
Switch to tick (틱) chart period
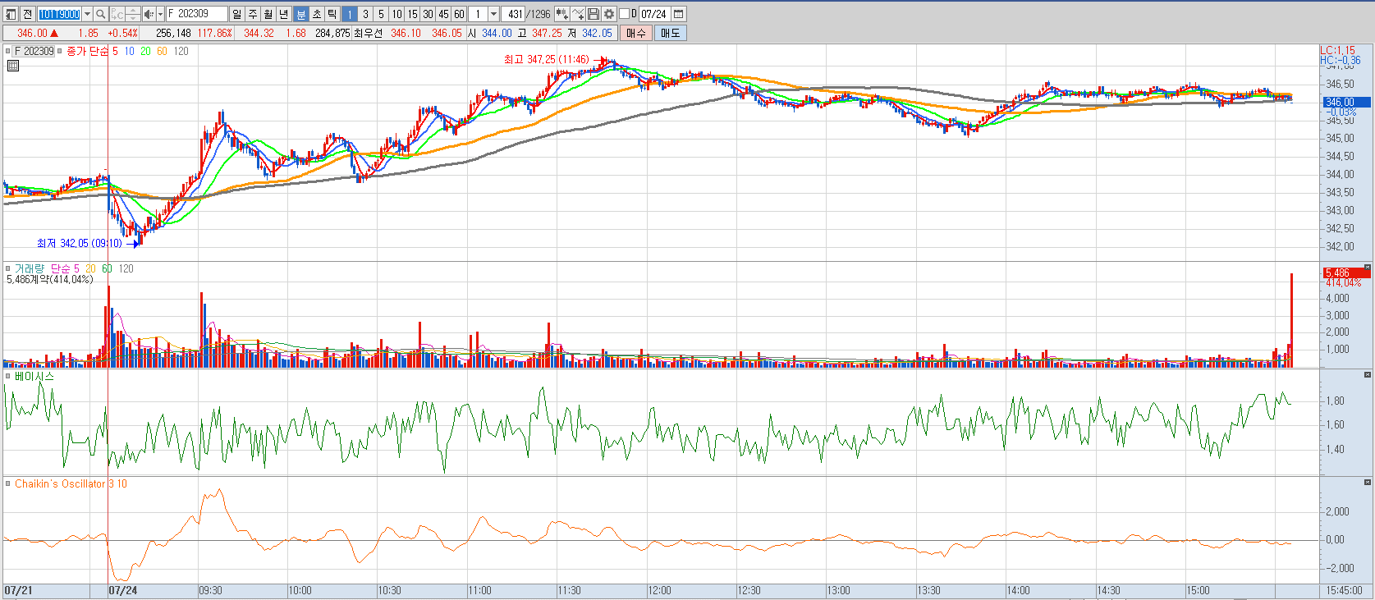(332, 14)
